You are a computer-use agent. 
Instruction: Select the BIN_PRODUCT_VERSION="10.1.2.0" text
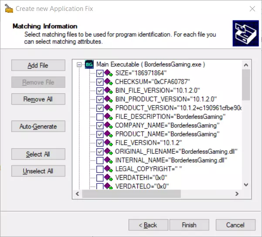pos(166,99)
